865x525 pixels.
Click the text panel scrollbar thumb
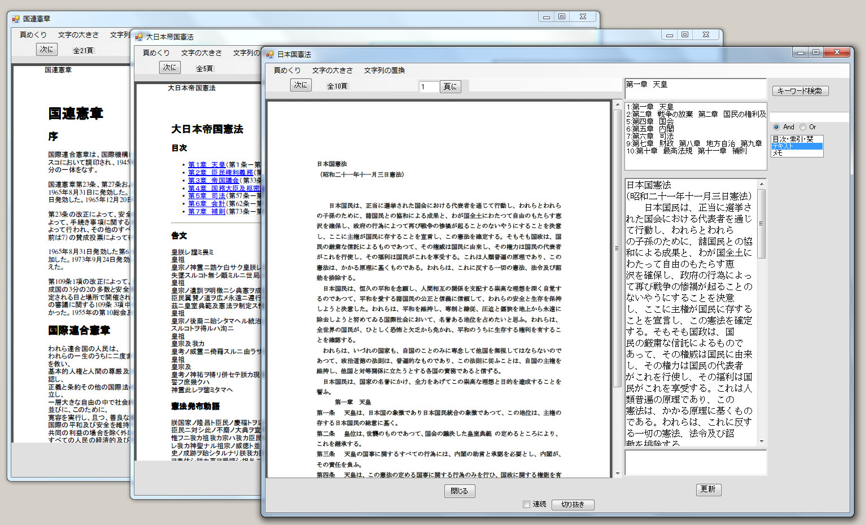click(x=762, y=224)
